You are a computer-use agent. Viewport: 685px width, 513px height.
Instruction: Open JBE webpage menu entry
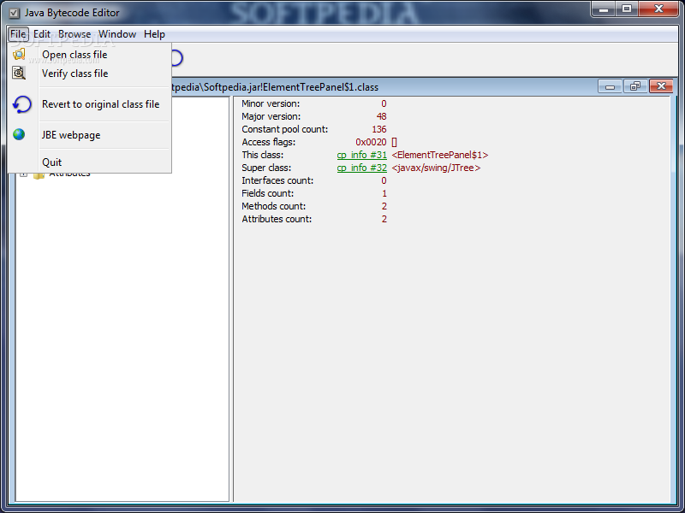(89, 135)
